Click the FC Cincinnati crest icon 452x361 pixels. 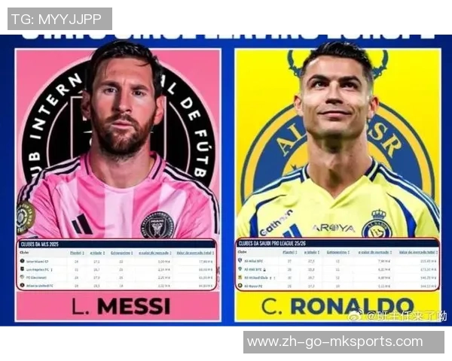[x=22, y=277]
